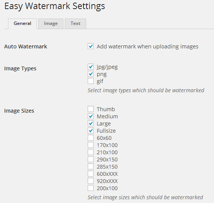Image resolution: width=214 pixels, height=203 pixels.
Task: Tick the 285x150 checkbox
Action: (x=91, y=167)
